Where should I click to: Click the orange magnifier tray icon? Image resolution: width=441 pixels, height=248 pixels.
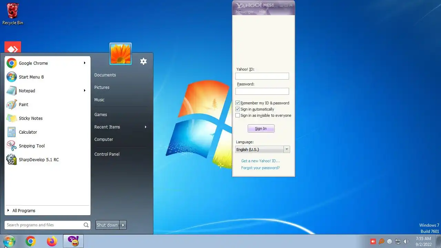[x=381, y=241]
